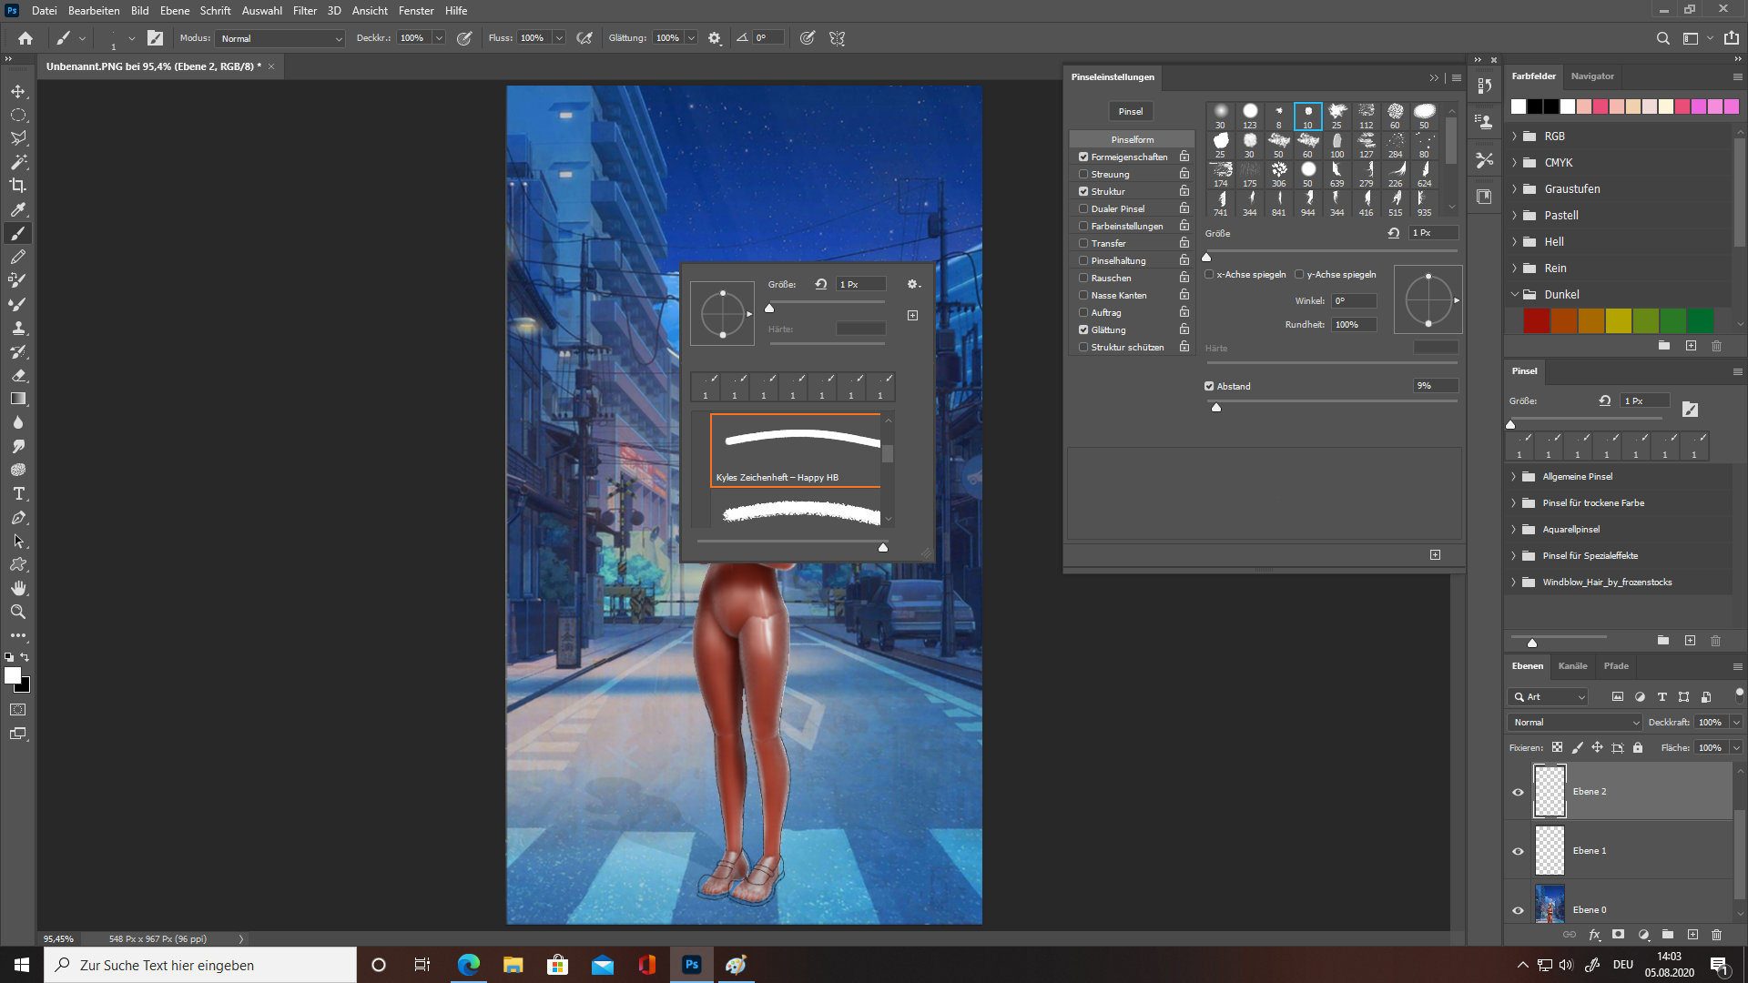The height and width of the screenshot is (983, 1748).
Task: Select the Crop tool
Action: pyautogui.click(x=18, y=186)
